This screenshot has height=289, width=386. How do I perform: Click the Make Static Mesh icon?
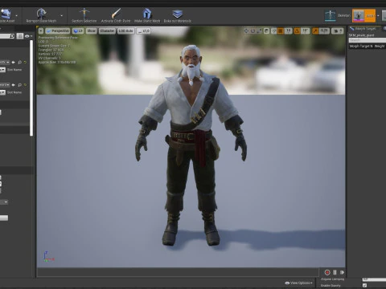tap(147, 14)
